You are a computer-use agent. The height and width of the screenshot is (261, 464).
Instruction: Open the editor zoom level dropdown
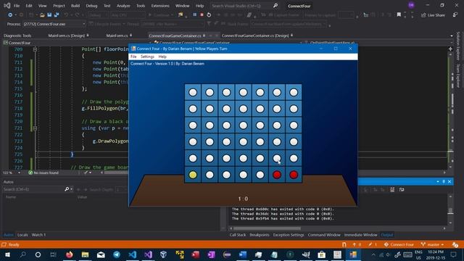[20, 173]
